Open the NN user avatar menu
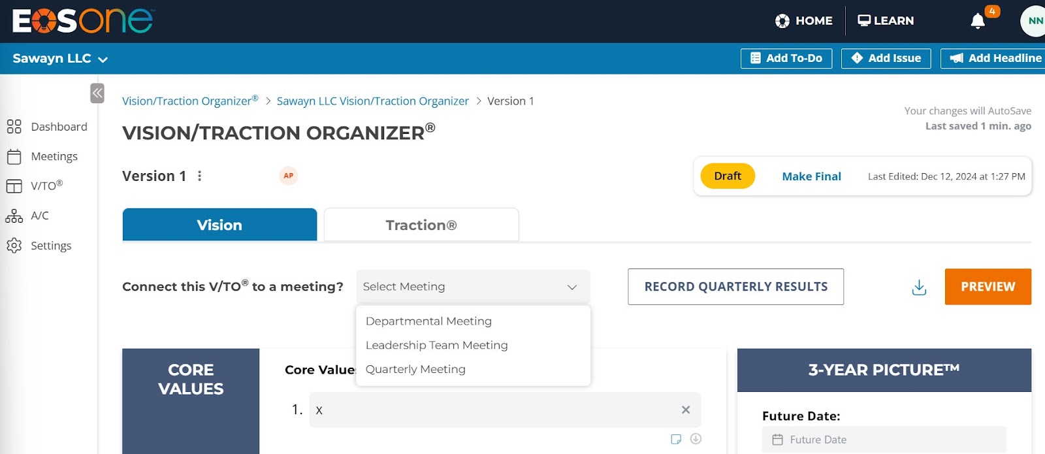The width and height of the screenshot is (1045, 454). click(1034, 21)
